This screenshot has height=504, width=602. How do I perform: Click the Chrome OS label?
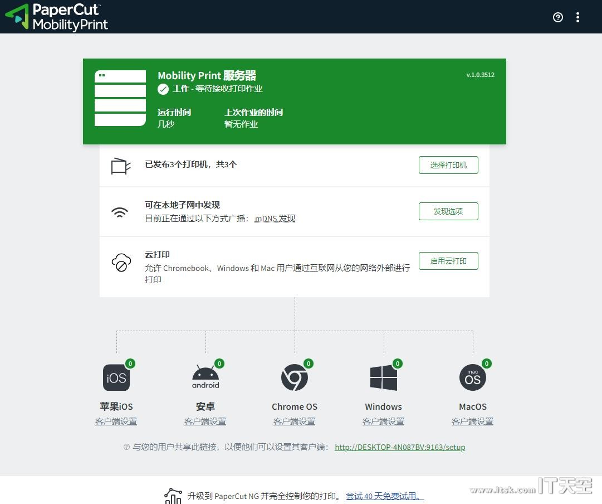(x=295, y=407)
